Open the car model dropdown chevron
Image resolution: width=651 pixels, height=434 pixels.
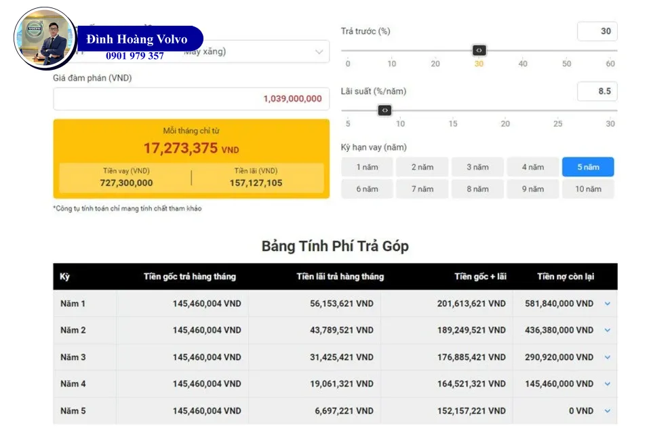[x=319, y=52]
